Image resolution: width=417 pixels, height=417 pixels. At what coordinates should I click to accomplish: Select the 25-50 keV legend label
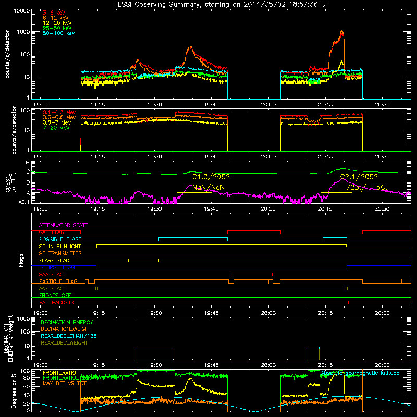(57, 28)
